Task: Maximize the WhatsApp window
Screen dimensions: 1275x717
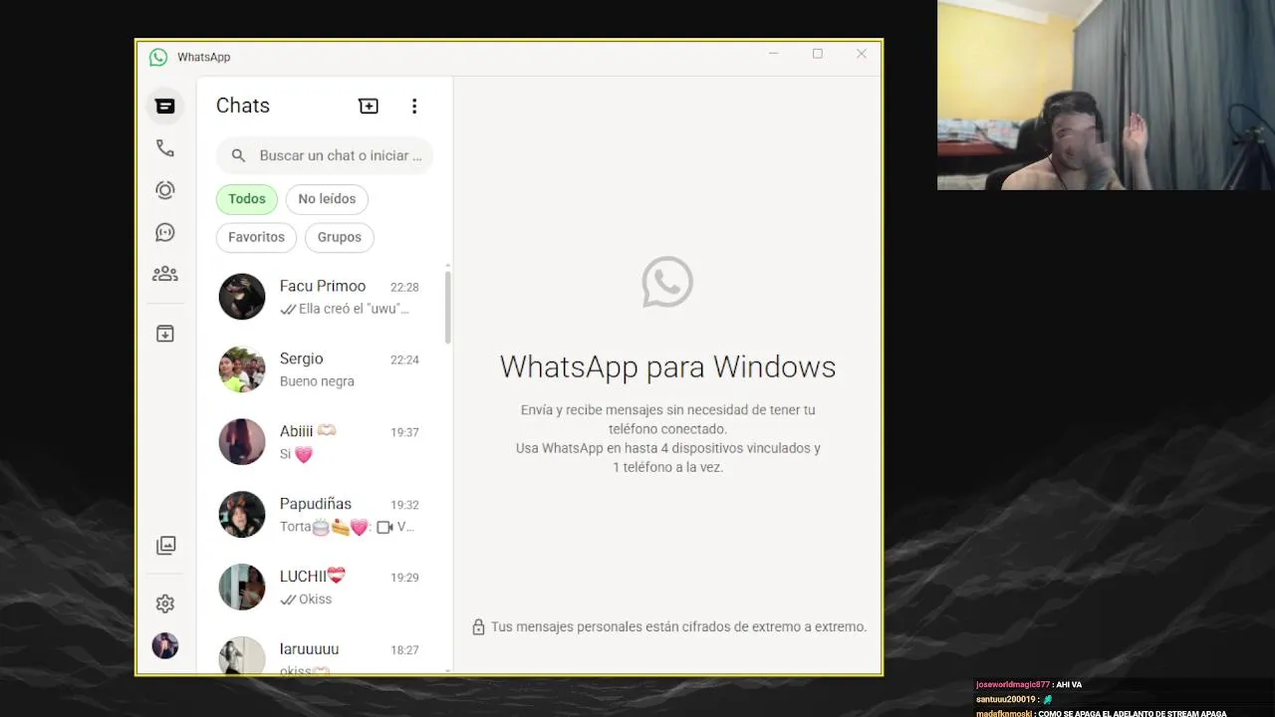Action: click(817, 54)
